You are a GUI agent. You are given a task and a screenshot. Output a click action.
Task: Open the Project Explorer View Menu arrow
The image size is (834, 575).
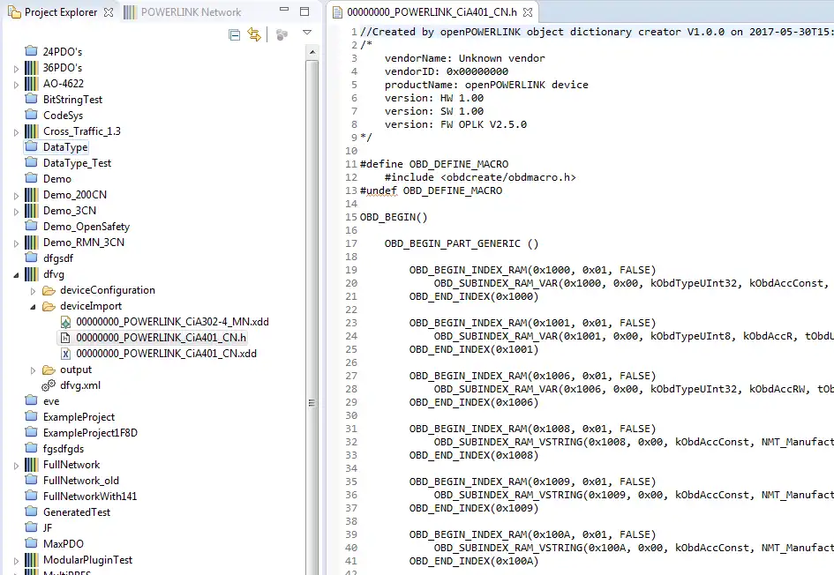[307, 33]
